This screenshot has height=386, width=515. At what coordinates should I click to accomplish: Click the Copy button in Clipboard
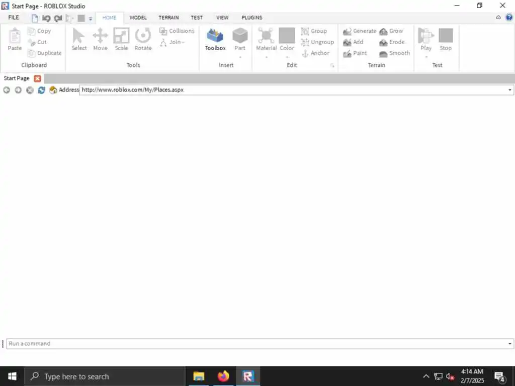(39, 31)
